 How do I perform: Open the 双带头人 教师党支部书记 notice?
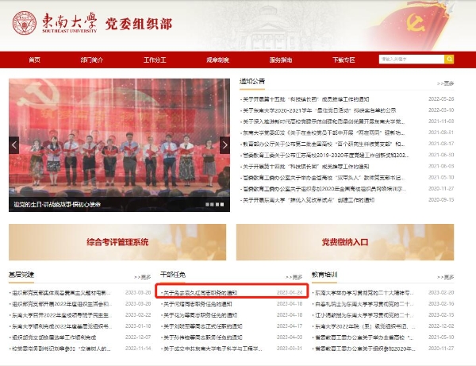click(324, 178)
